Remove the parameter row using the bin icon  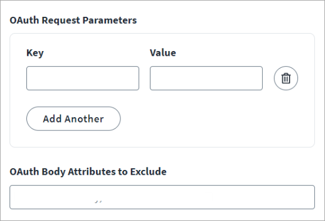click(x=286, y=78)
